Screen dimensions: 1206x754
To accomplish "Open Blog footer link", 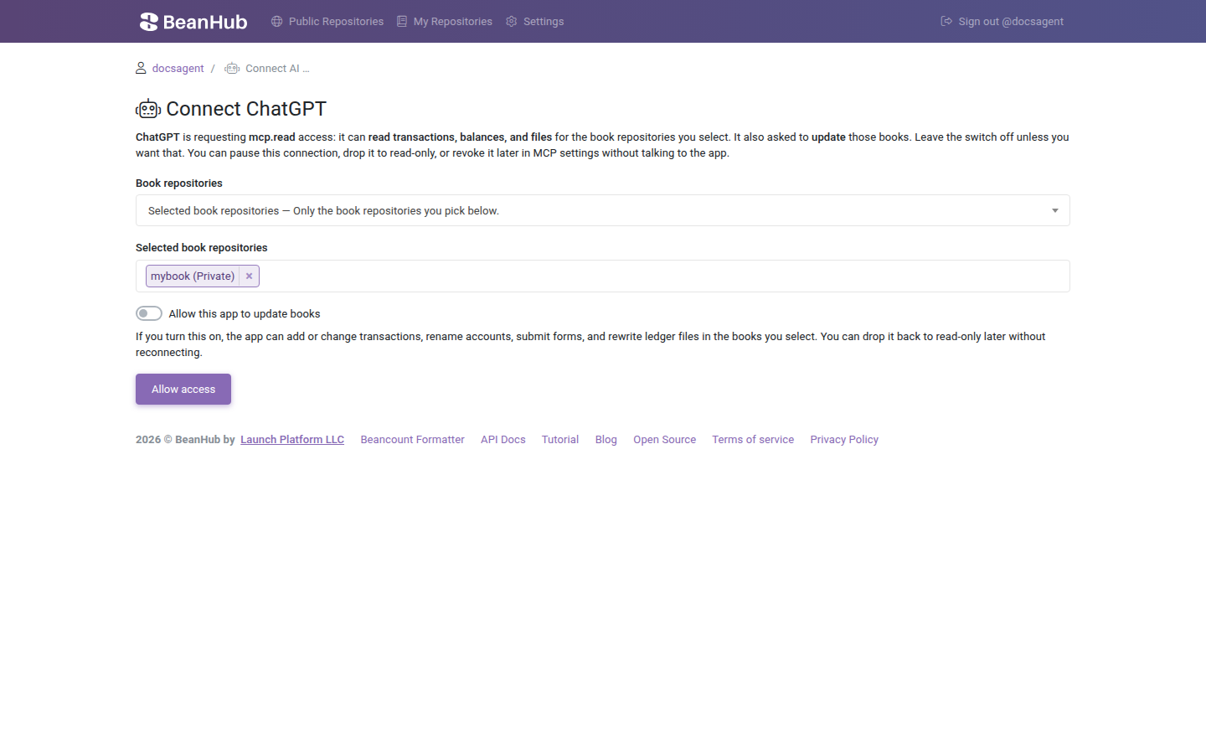I will tap(606, 440).
